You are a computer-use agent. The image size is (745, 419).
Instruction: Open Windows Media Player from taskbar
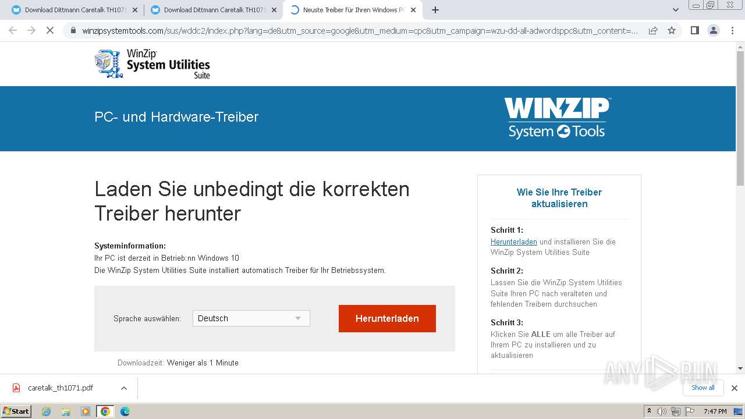tap(86, 411)
